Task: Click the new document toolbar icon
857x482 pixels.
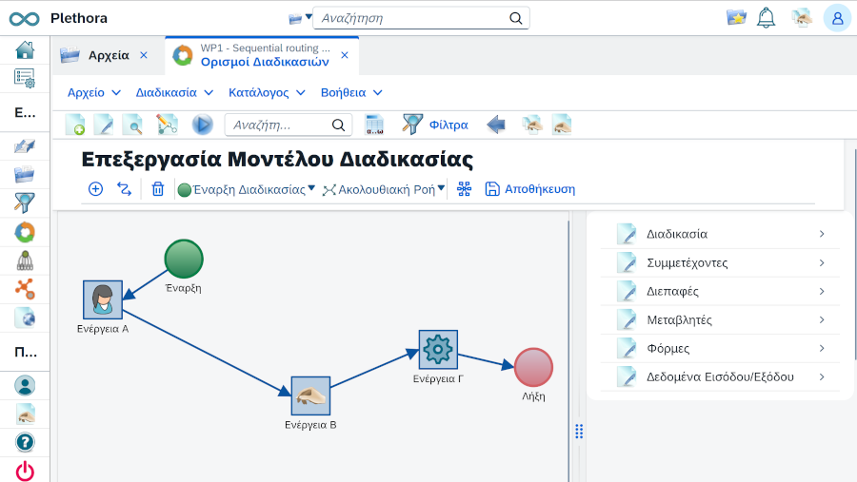Action: [x=75, y=125]
